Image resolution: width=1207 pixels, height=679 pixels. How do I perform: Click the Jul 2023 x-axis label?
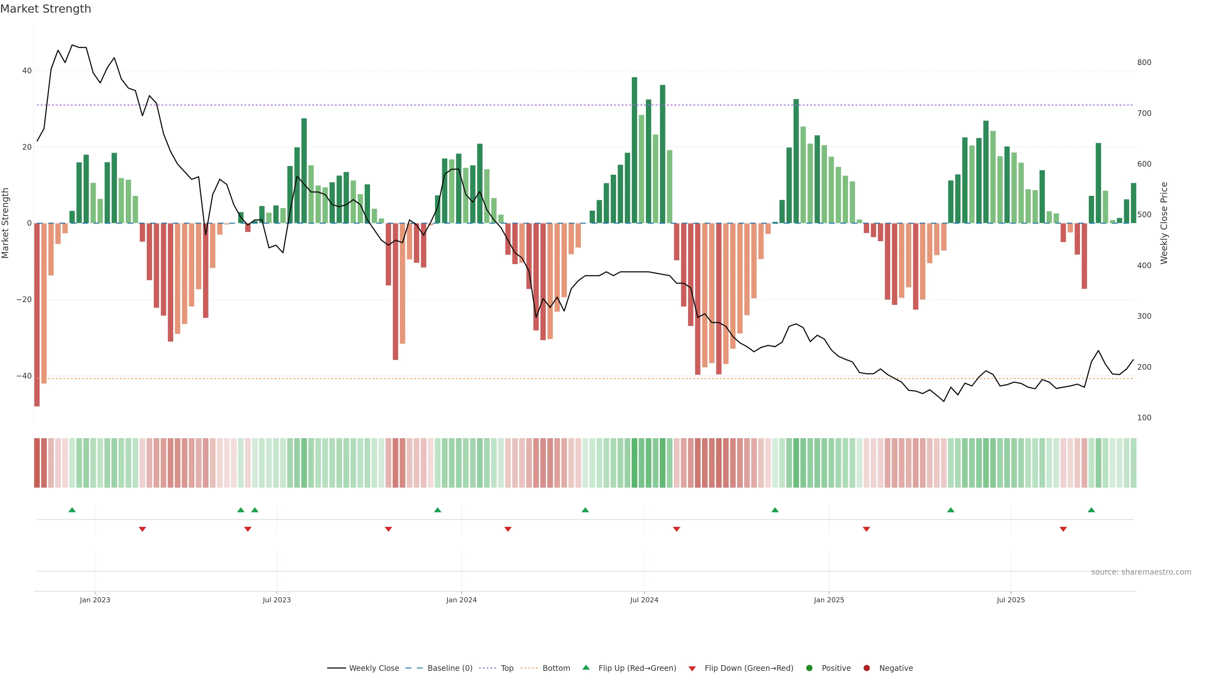277,600
